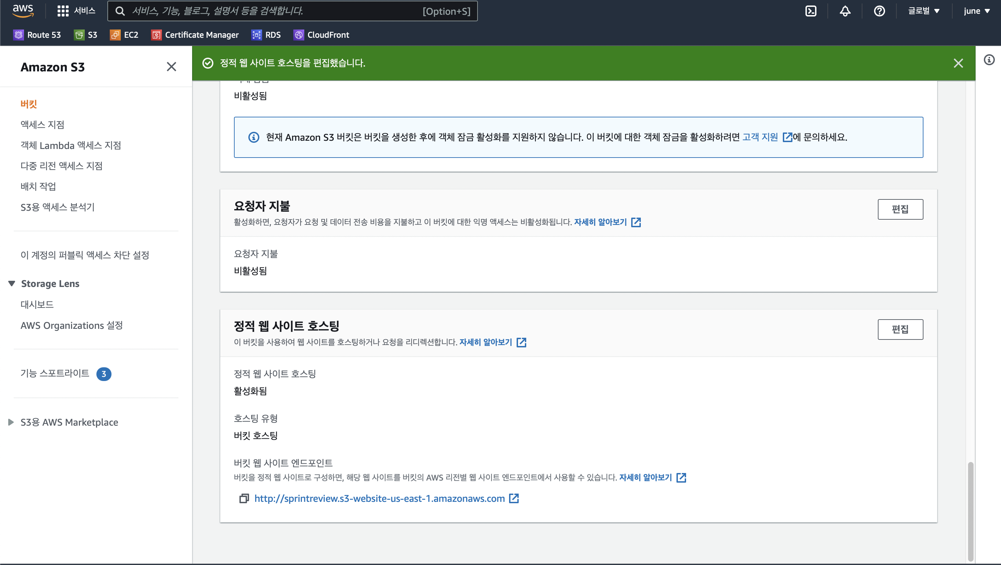This screenshot has width=1001, height=565.
Task: Open 다중 리전 액세스 지점
Action: click(61, 166)
